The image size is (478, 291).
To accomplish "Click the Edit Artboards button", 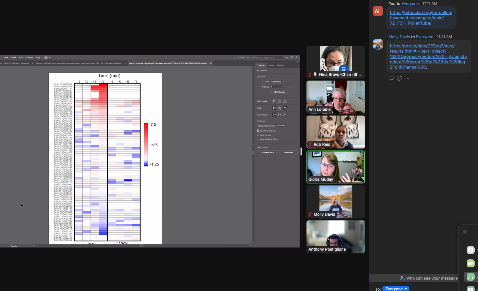I will 279,92.
